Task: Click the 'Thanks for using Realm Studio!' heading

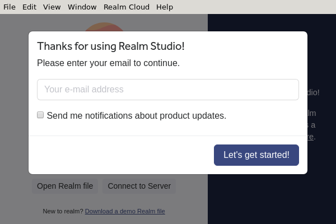Action: click(111, 46)
